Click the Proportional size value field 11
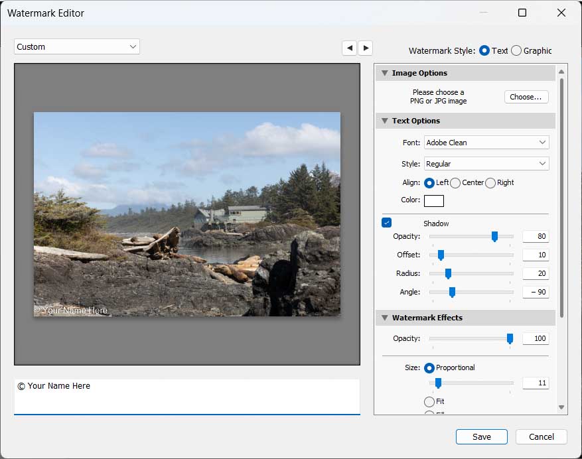The width and height of the screenshot is (582, 459). [x=536, y=383]
